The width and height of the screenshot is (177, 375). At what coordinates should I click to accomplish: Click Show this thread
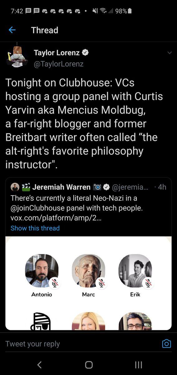35,228
